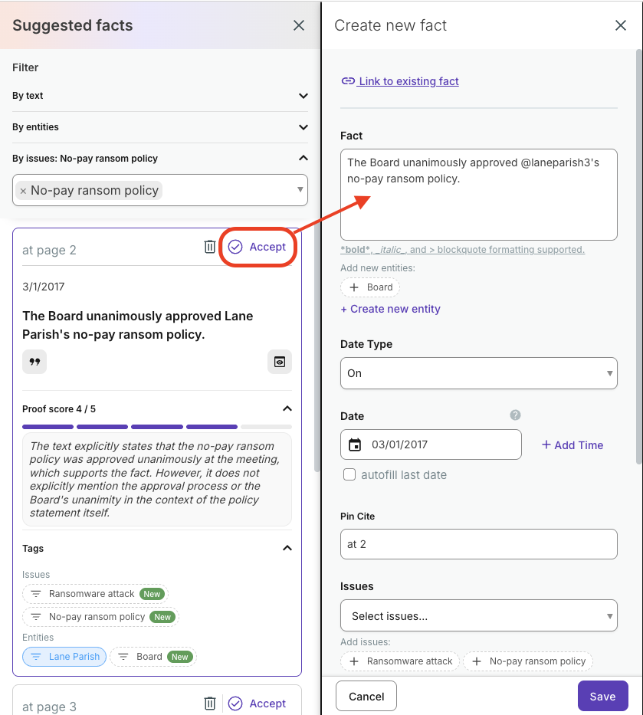Open the source document preview icon

click(280, 361)
